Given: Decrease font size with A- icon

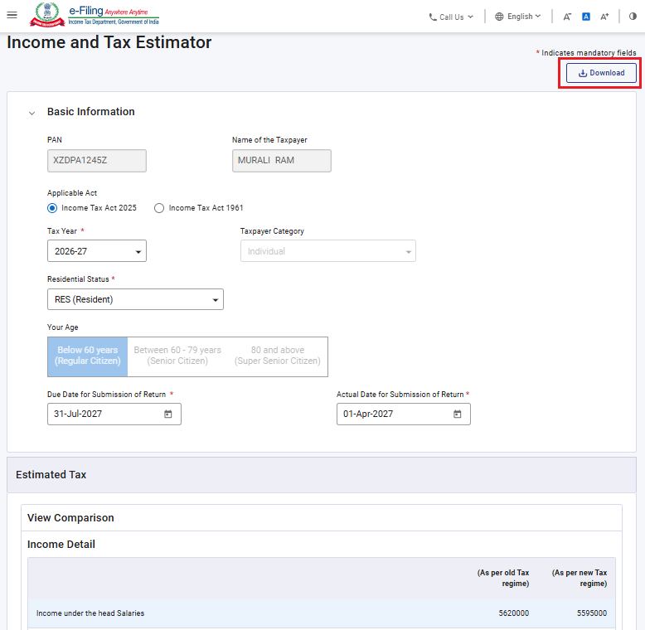Looking at the screenshot, I should point(567,17).
